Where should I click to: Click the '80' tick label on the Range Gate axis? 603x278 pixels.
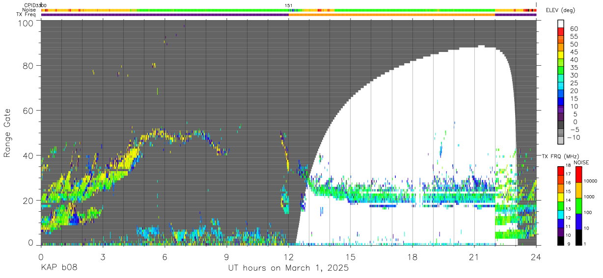[x=28, y=66]
